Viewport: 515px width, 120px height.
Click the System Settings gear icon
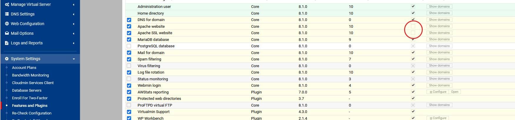(7, 59)
